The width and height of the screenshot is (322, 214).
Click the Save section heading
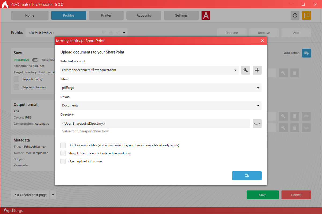tap(18, 53)
